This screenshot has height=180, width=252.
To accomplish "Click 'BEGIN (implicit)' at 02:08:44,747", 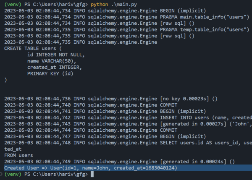I will pyautogui.click(x=183, y=136).
